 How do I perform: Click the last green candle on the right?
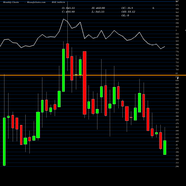[165, 148]
